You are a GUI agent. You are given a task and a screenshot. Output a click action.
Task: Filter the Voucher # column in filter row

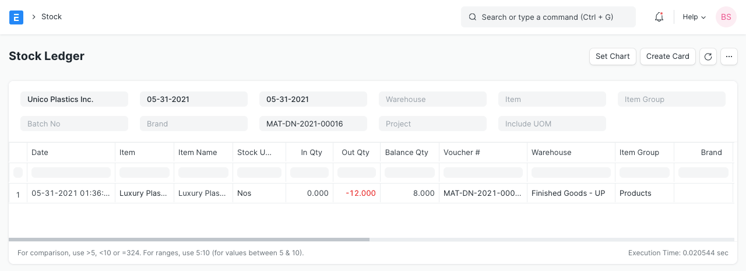coord(483,173)
